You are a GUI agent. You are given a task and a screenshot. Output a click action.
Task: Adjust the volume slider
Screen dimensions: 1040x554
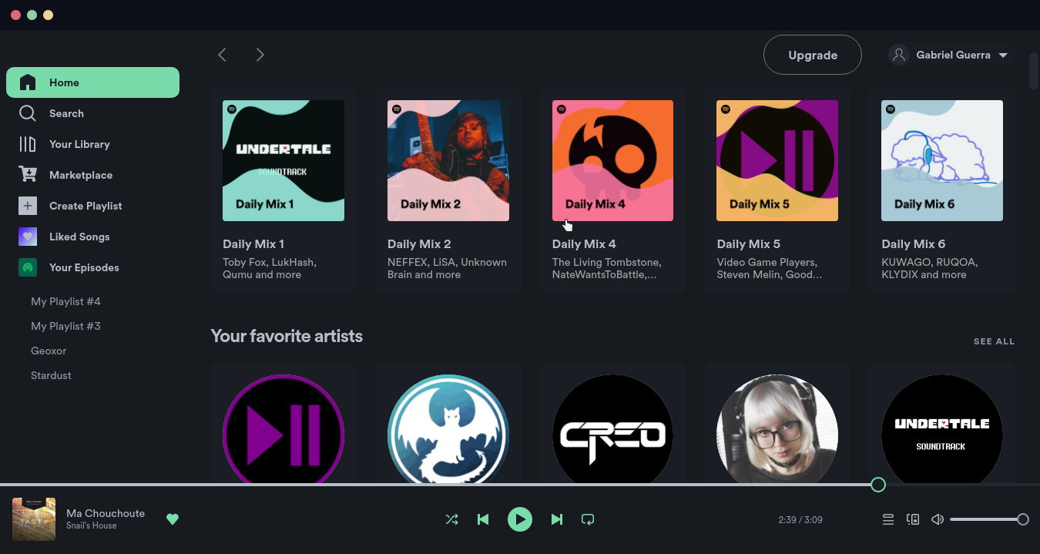coord(989,519)
